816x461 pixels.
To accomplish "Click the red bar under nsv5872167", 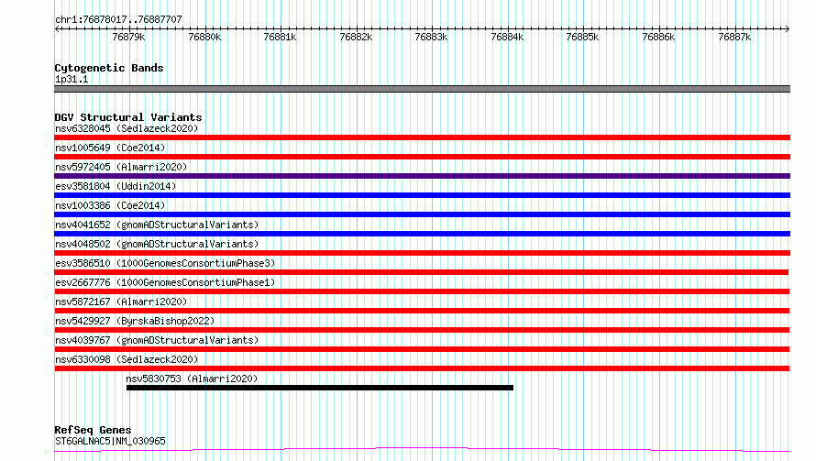I will (x=422, y=311).
